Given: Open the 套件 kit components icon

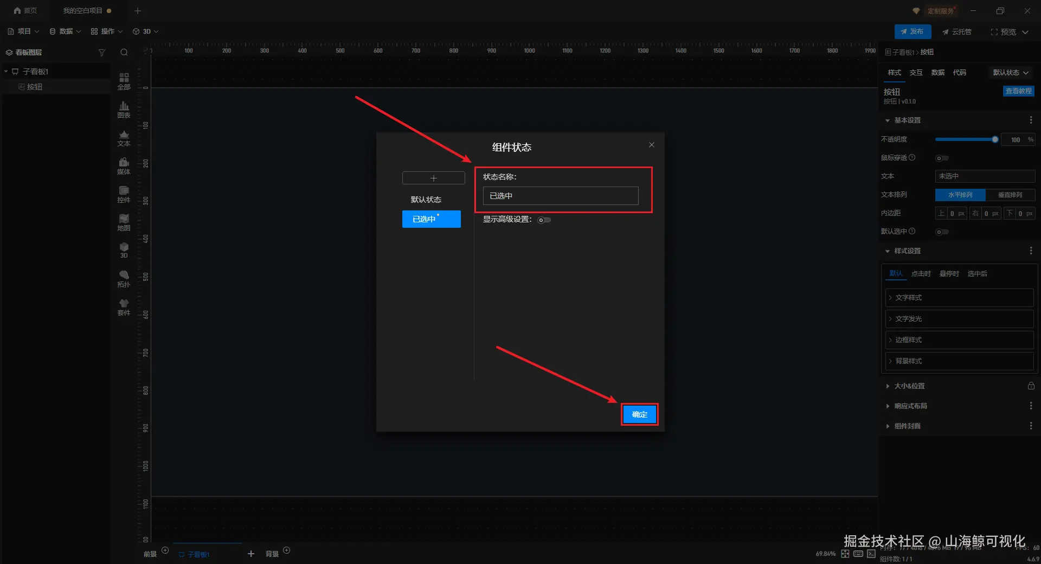Looking at the screenshot, I should tap(124, 307).
